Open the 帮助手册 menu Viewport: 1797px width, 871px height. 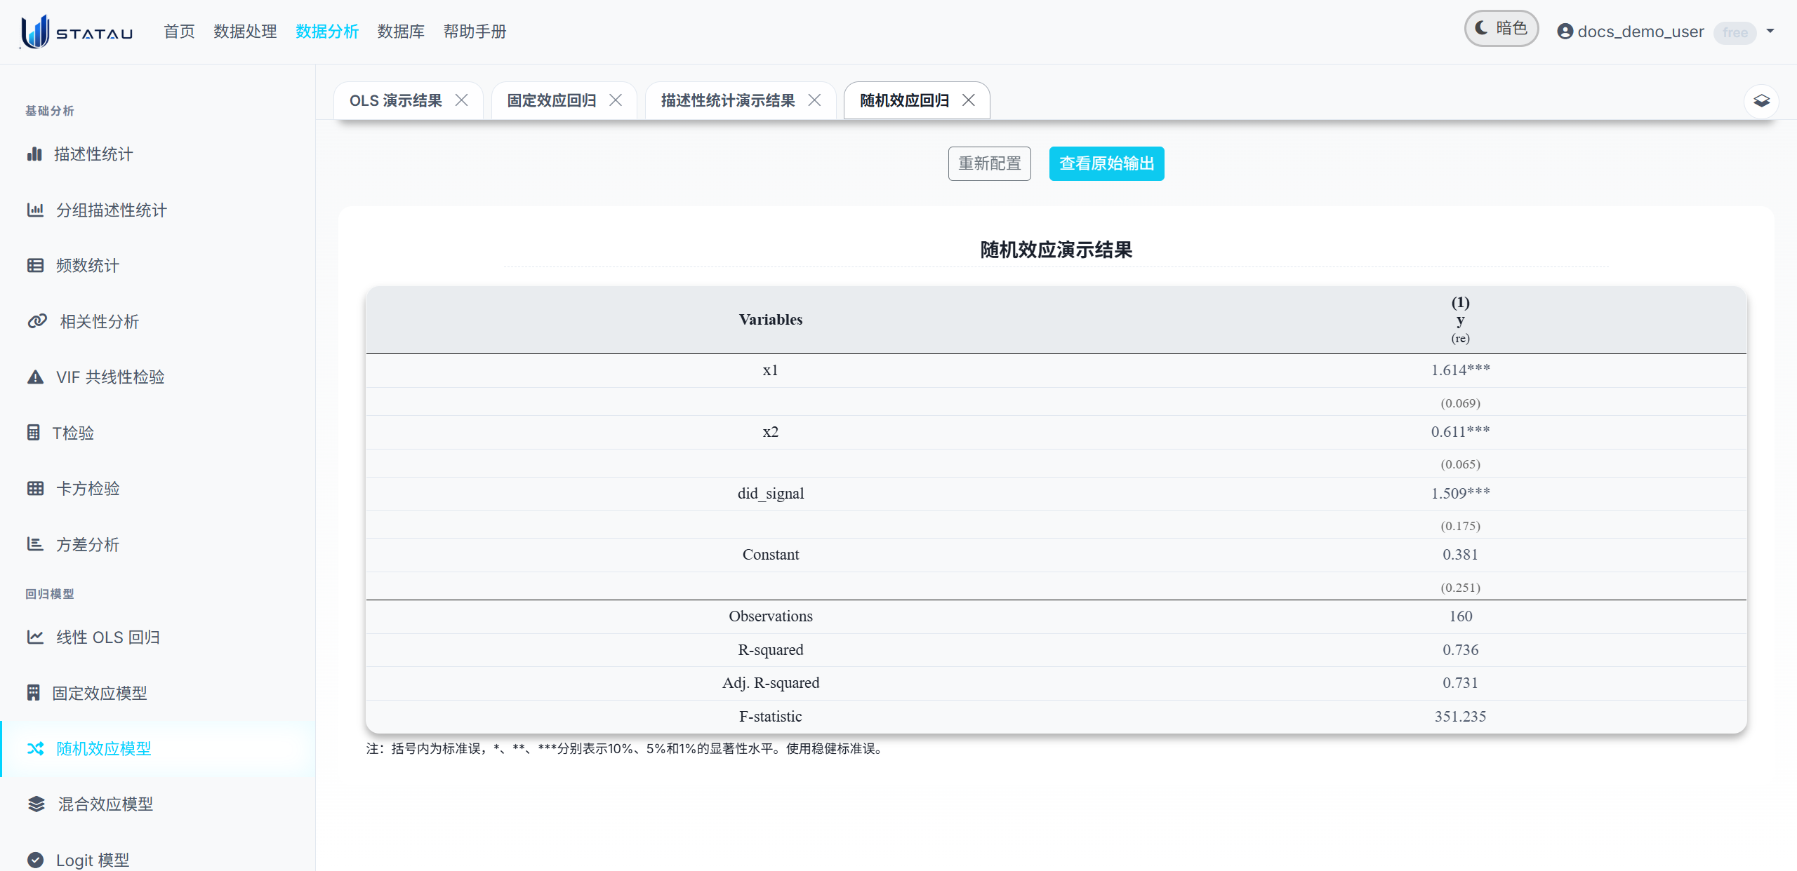(x=475, y=32)
